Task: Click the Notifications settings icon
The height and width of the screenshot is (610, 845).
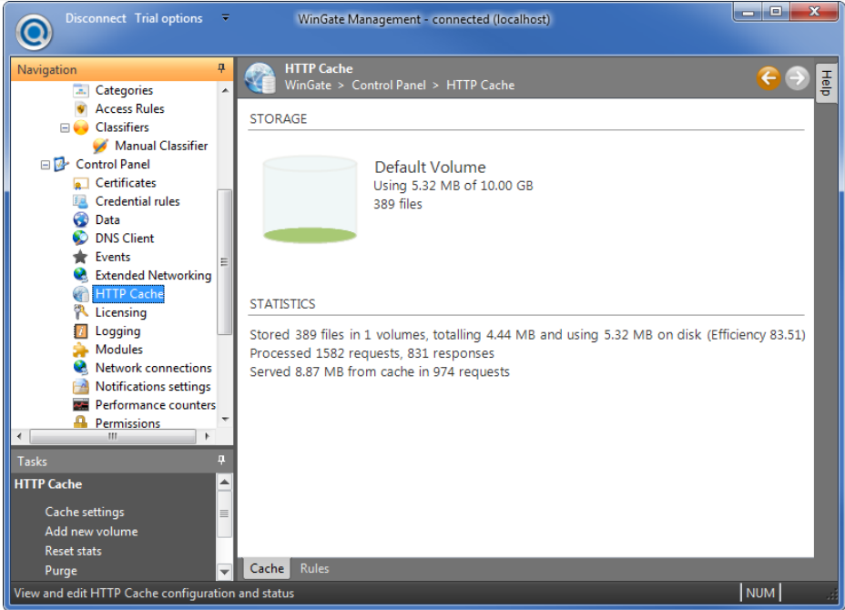Action: pyautogui.click(x=81, y=386)
